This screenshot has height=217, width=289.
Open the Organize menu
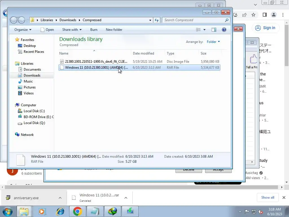coord(23,30)
